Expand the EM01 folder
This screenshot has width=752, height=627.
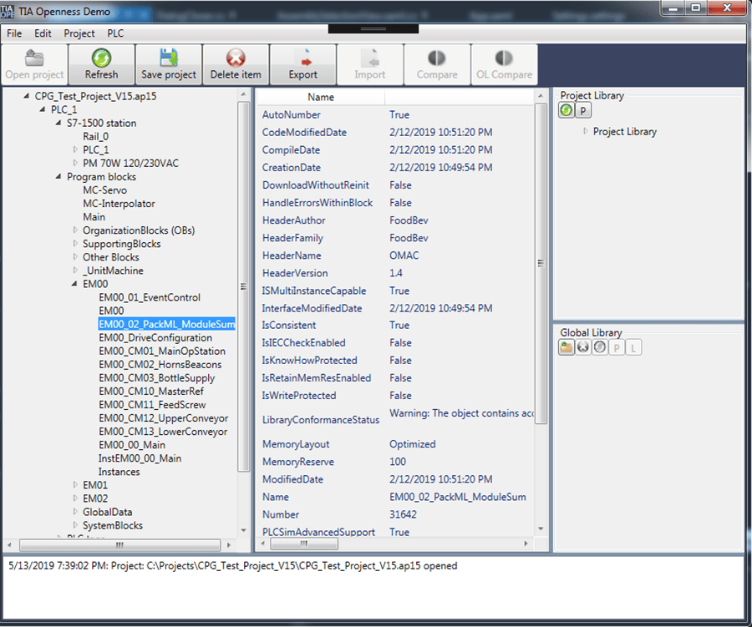(75, 485)
